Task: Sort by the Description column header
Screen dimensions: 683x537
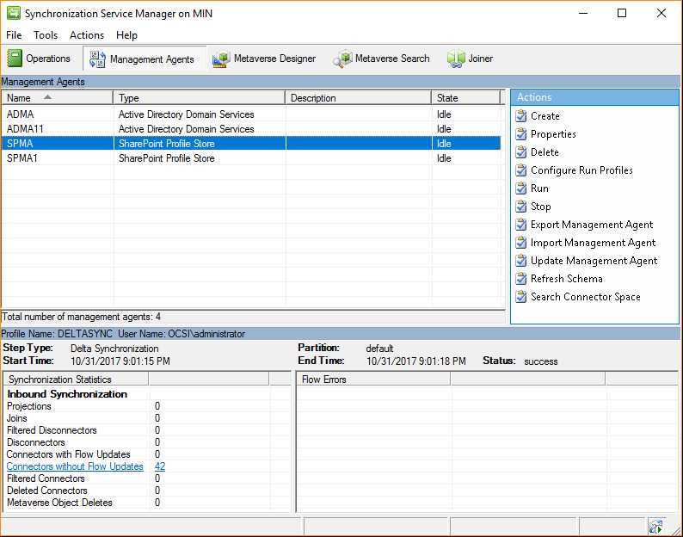Action: tap(358, 97)
